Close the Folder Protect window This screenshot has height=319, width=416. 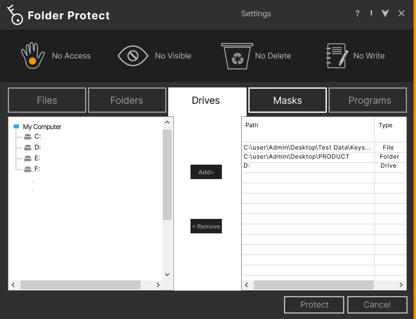(402, 13)
